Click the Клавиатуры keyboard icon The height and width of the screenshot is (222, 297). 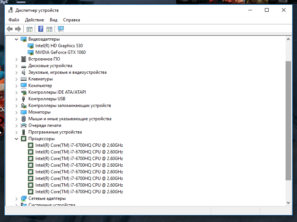click(24, 79)
